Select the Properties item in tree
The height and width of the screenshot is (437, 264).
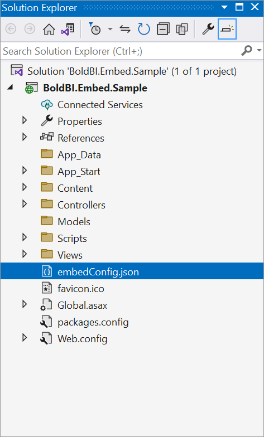pos(79,122)
